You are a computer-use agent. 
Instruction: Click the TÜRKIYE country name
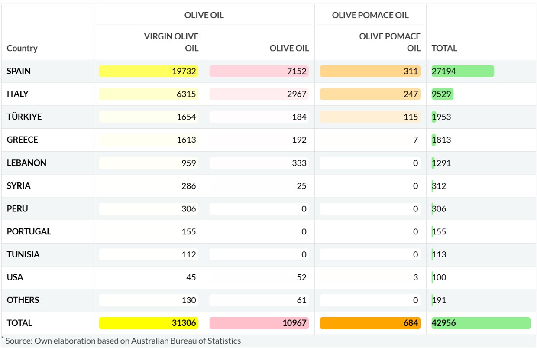[24, 117]
